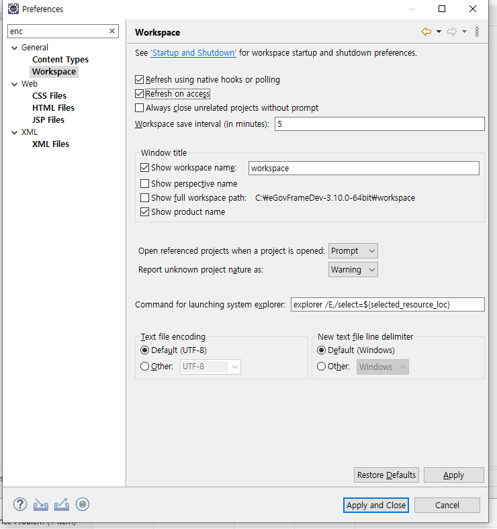Collapse the XML tree node
Screen dimensions: 497x529
click(15, 133)
